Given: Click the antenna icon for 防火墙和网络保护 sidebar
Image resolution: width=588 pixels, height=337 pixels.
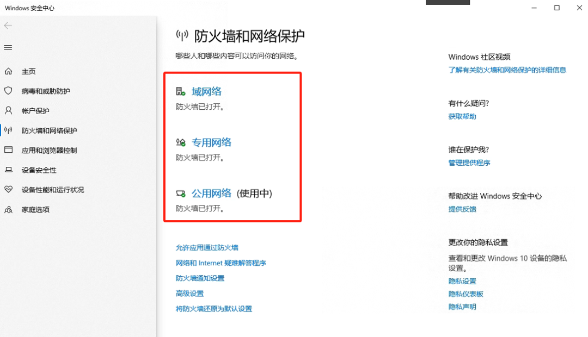Looking at the screenshot, I should click(x=8, y=130).
